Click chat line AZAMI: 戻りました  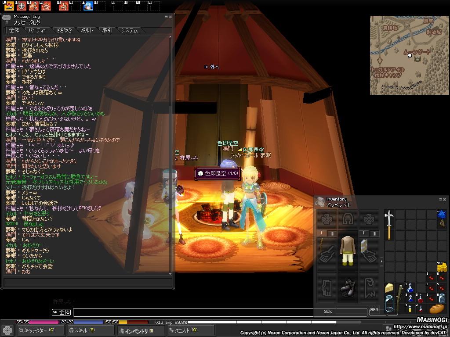[x=25, y=224]
